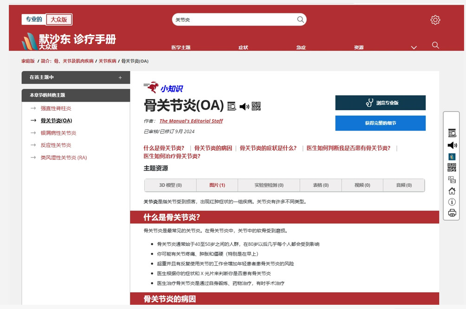Screen dimensions: 466x309
Task: Click 家庭版 breadcrumb link
Action: 28,61
